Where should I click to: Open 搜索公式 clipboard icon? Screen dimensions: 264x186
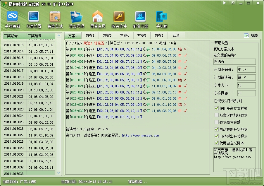click(55, 16)
